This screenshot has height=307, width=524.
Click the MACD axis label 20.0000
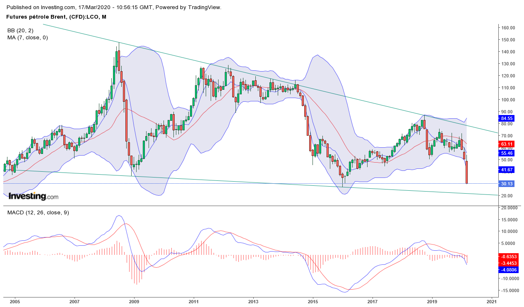tap(510, 208)
